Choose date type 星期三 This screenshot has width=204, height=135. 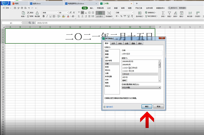point(140,80)
